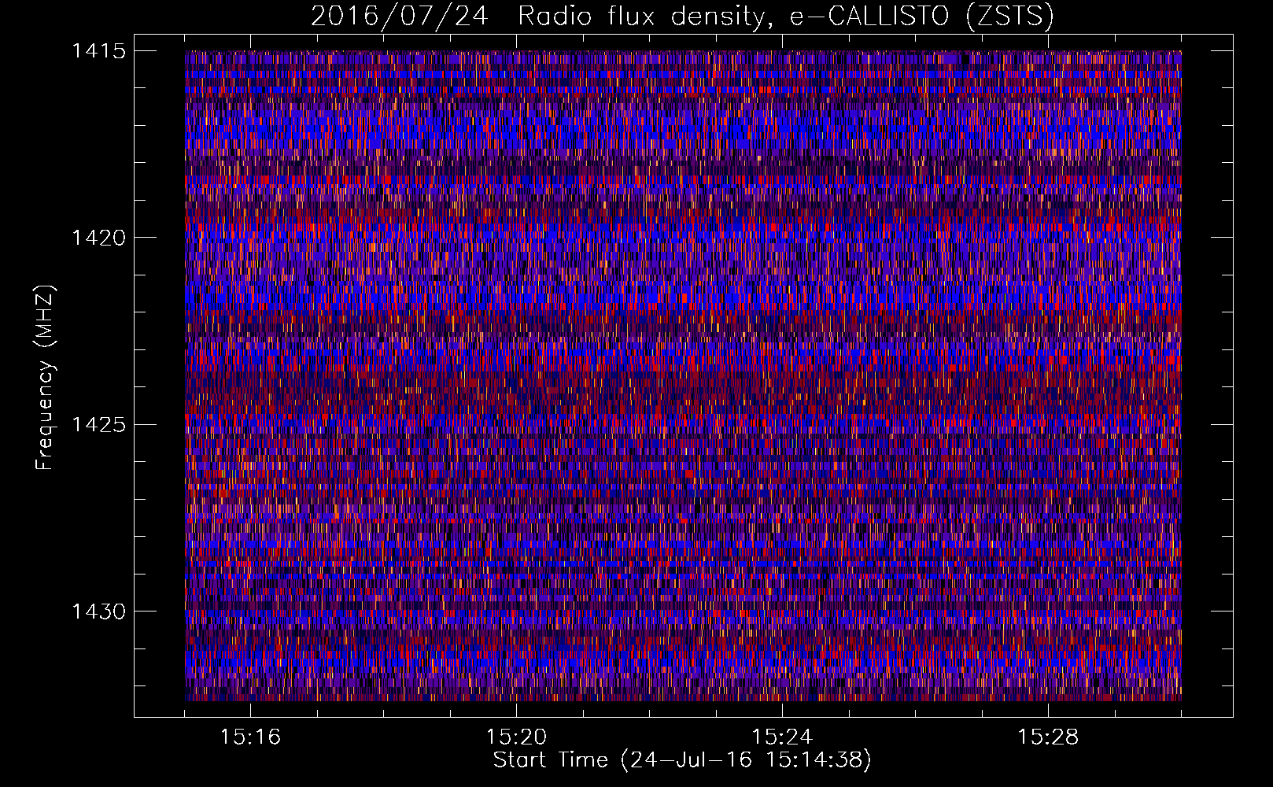
Task: Select the 1425 frequency tick label
Action: (98, 425)
